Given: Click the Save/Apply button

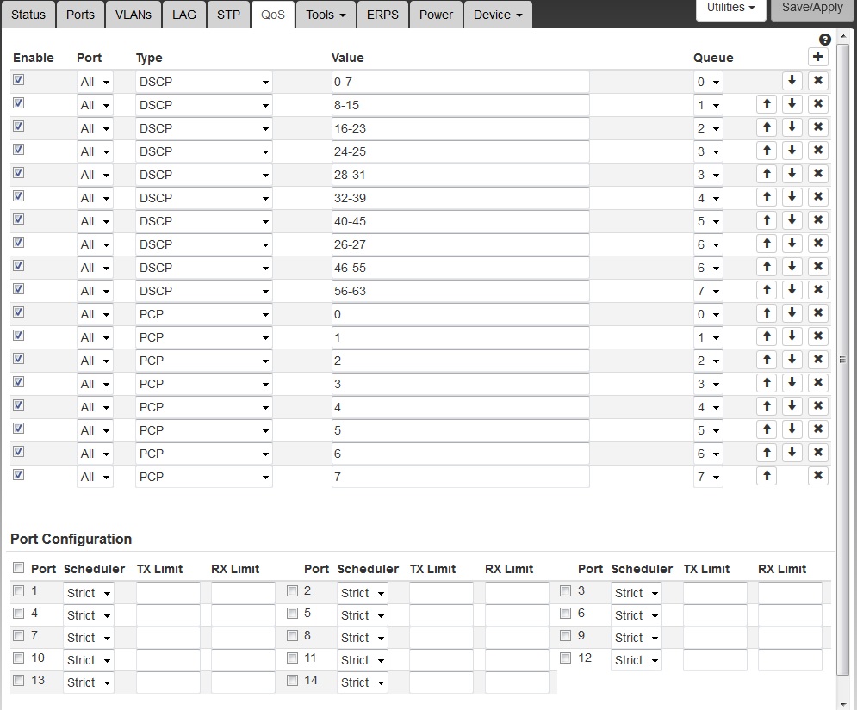Looking at the screenshot, I should tap(811, 8).
